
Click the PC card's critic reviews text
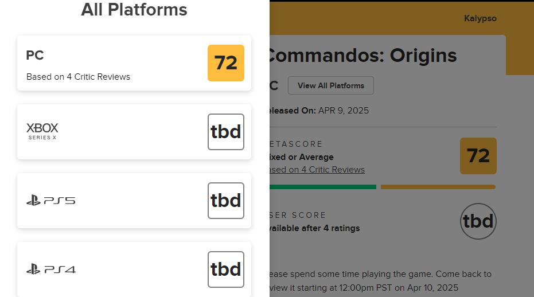tap(78, 77)
